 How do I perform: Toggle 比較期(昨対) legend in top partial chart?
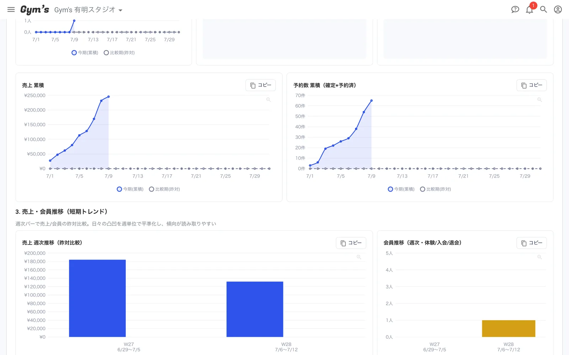click(x=119, y=53)
